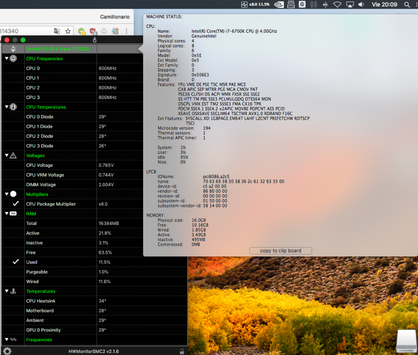Select the CPU 3 Diode row

click(72, 146)
